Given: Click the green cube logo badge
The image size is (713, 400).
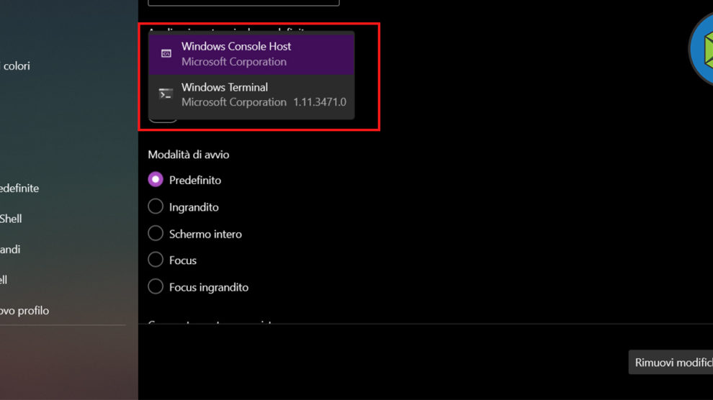Looking at the screenshot, I should click(x=703, y=49).
